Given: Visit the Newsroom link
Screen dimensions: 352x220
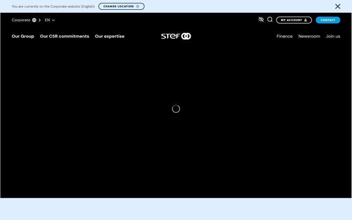Looking at the screenshot, I should pos(309,36).
